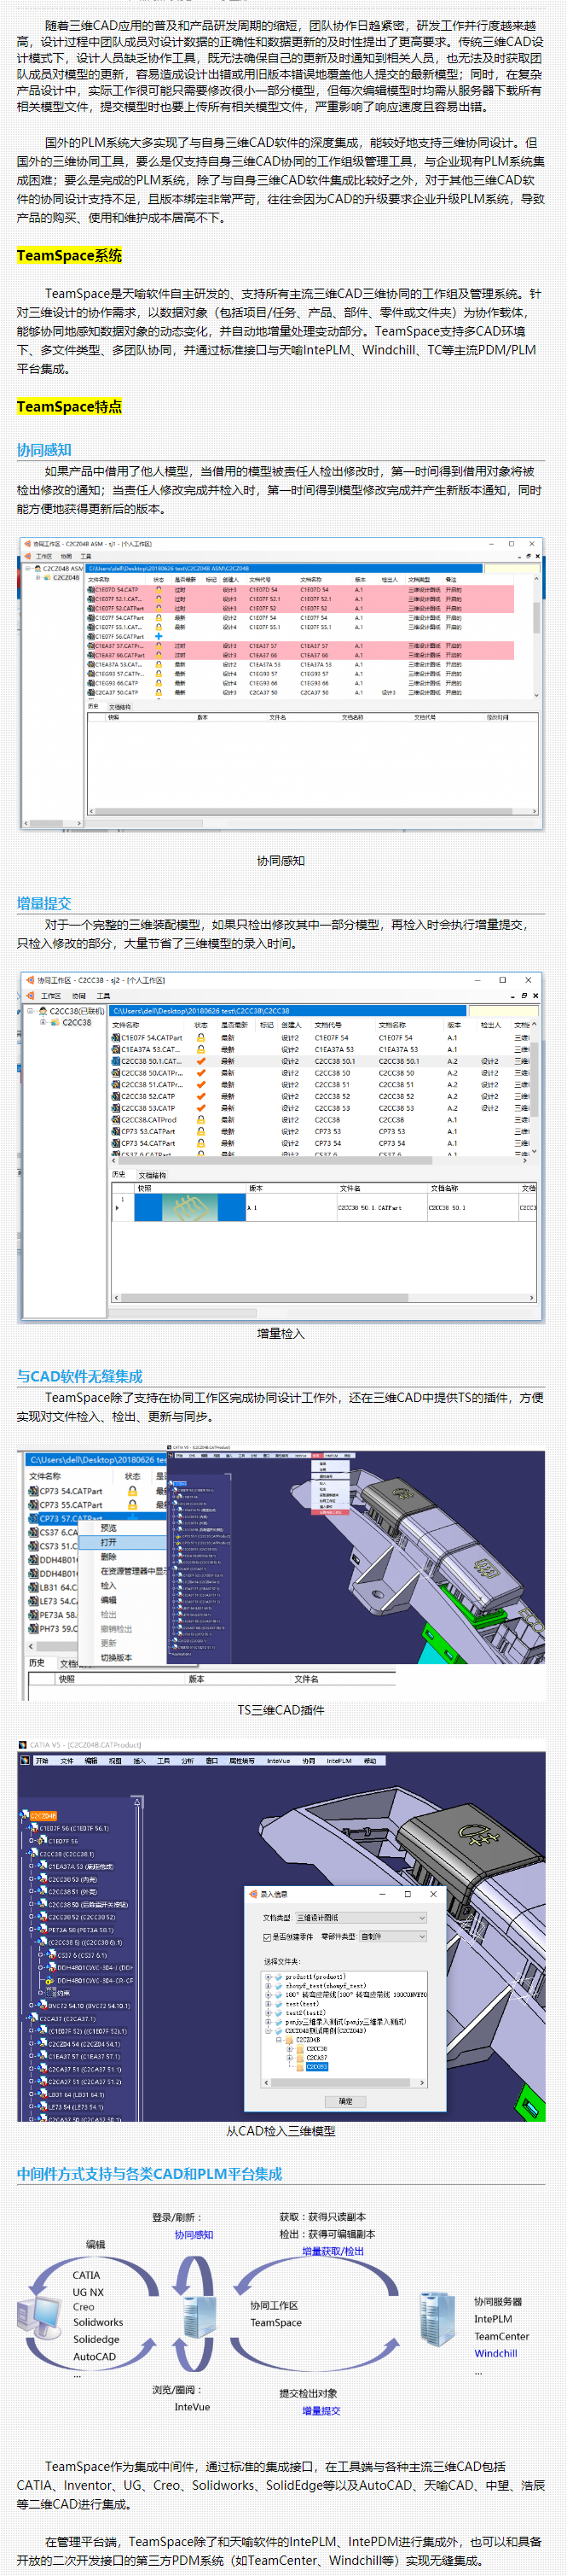The width and height of the screenshot is (567, 2576).
Task: Select the C2CC38.CATProd row in second window list
Action: pos(321,1120)
